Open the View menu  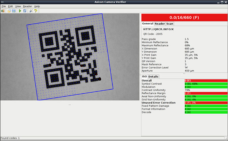pos(18,6)
